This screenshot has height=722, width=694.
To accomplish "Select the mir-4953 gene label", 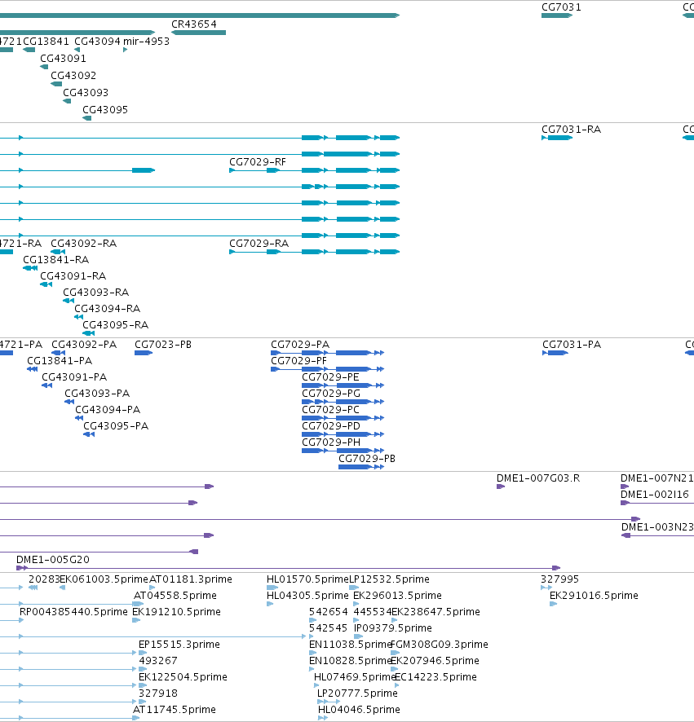I will point(146,42).
